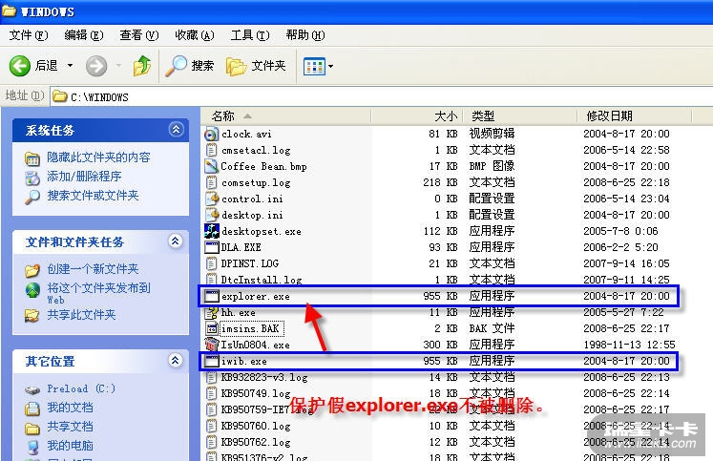Open 我的文档 in other places
This screenshot has width=713, height=461.
(70, 408)
